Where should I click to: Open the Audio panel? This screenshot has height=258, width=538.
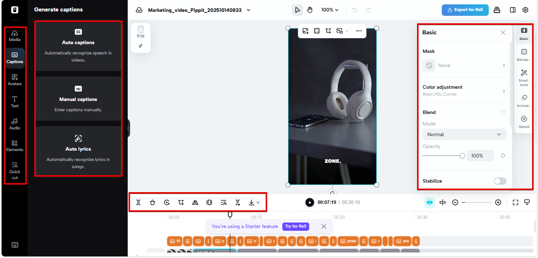pyautogui.click(x=15, y=124)
